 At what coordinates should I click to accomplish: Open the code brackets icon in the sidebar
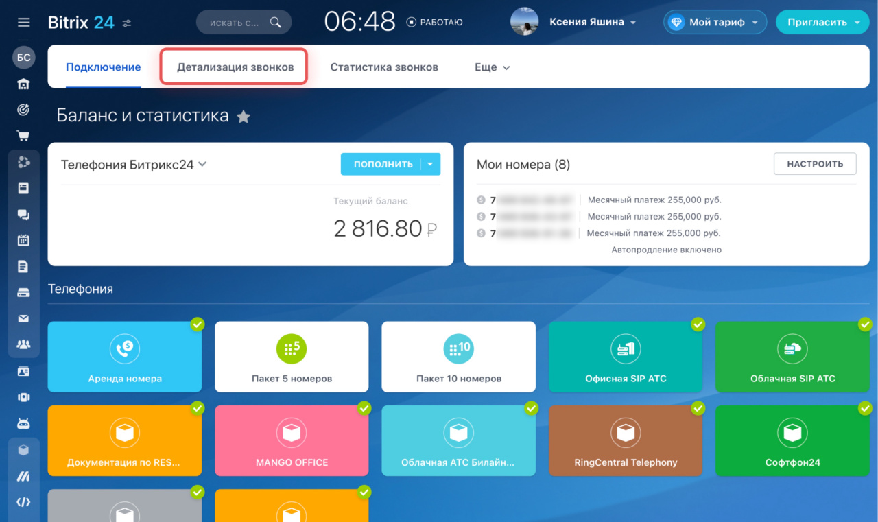click(x=23, y=502)
